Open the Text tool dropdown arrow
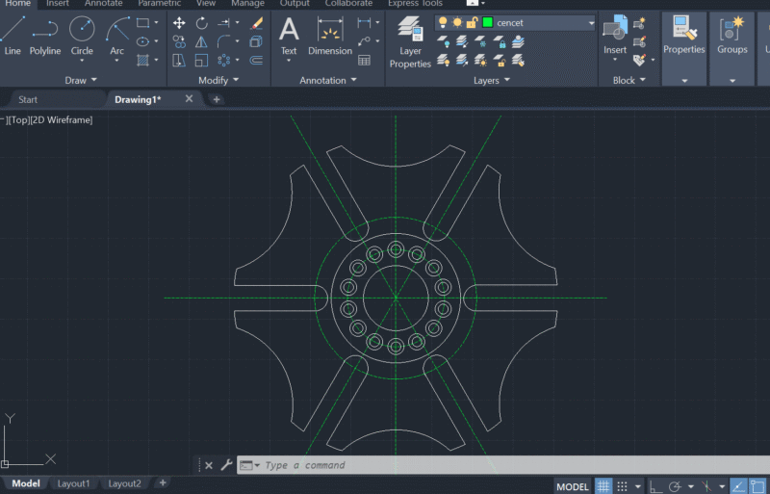This screenshot has height=494, width=770. pos(289,61)
